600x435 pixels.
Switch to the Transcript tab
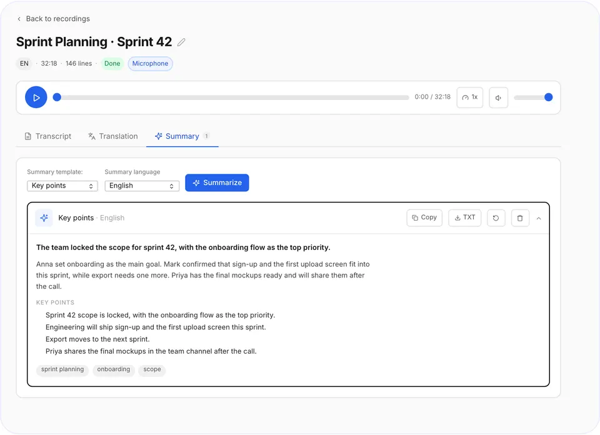[x=48, y=136]
